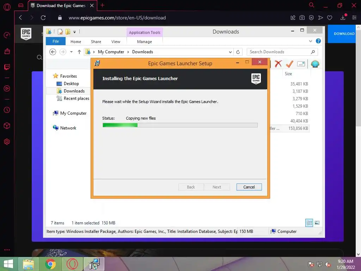This screenshot has width=361, height=271.
Task: Select the 153,856 KB file row
Action: pos(290,128)
